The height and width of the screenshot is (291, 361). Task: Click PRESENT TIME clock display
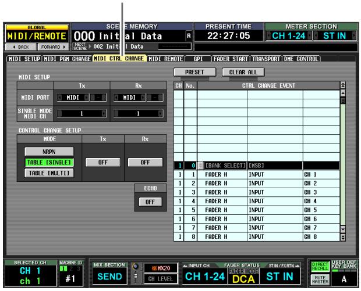point(229,36)
